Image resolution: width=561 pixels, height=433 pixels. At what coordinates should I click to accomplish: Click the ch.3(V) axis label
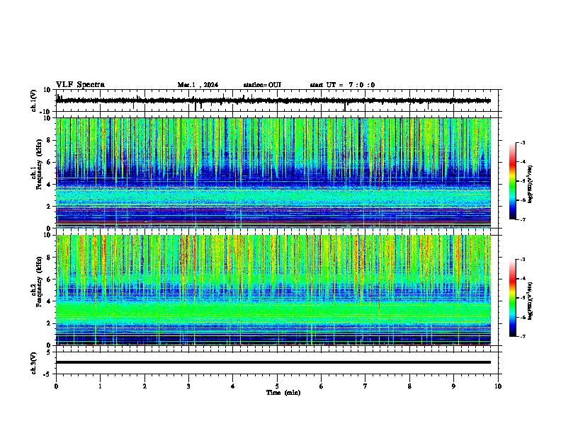(34, 363)
